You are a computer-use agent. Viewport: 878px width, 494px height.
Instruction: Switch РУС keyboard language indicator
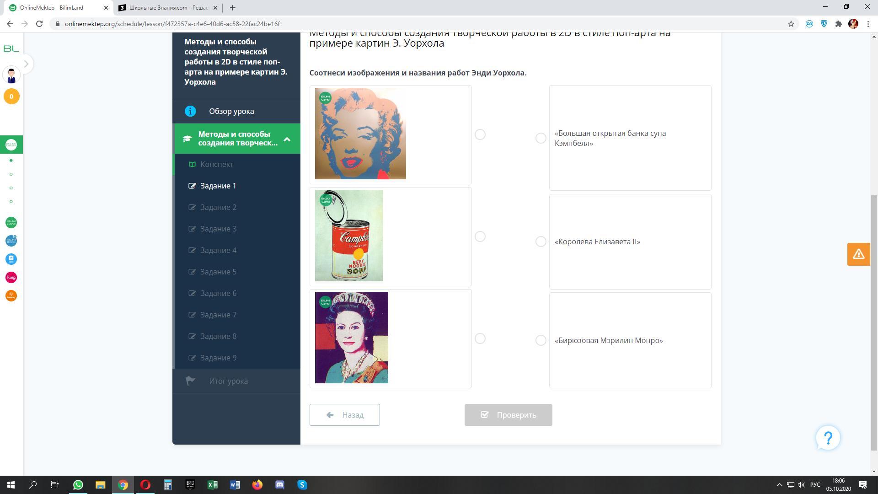coord(815,485)
